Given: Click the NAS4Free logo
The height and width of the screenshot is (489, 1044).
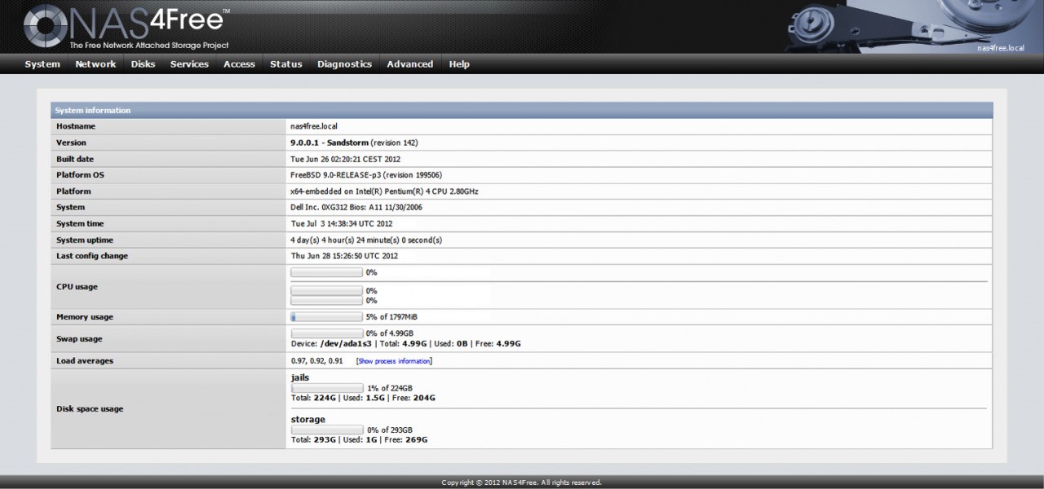Looking at the screenshot, I should pos(122,26).
